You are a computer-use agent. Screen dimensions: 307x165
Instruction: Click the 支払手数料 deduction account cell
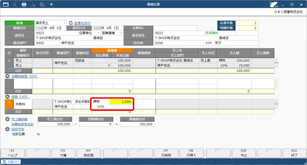82,102
